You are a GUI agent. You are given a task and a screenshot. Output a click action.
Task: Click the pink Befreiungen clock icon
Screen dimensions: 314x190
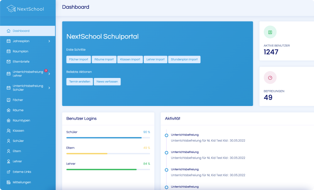[270, 78]
